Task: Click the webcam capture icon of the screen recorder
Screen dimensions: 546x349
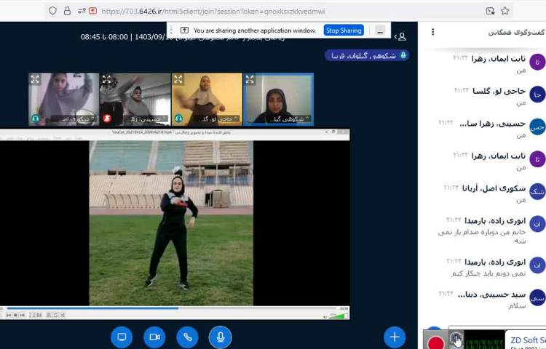Action: [456, 338]
